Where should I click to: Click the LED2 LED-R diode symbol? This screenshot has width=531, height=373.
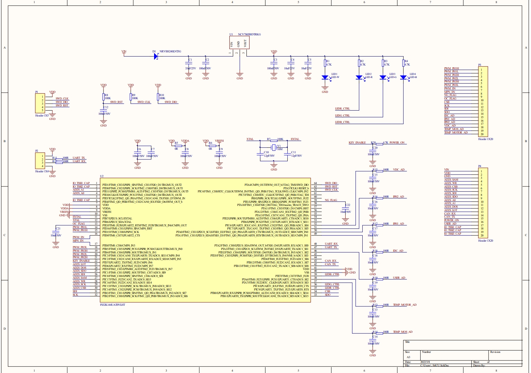(359, 78)
